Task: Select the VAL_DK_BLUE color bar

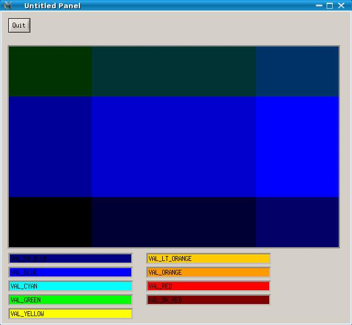Action: point(71,258)
